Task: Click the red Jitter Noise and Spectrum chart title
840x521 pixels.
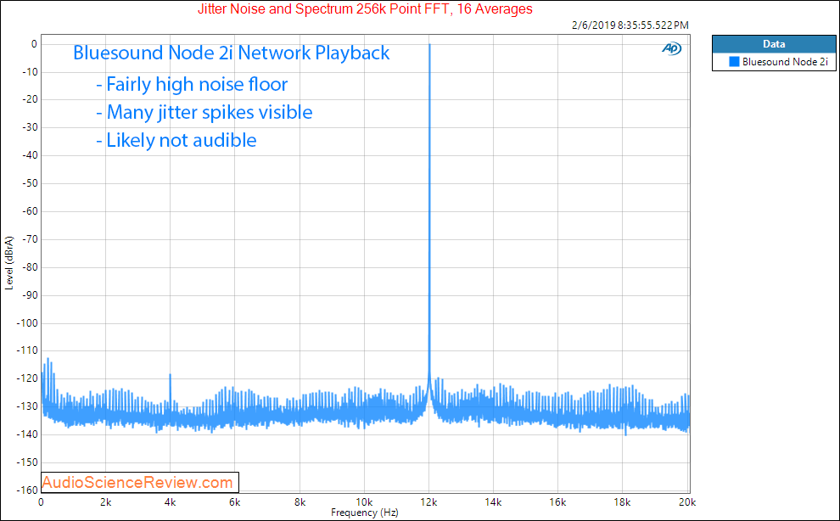Action: 365,8
